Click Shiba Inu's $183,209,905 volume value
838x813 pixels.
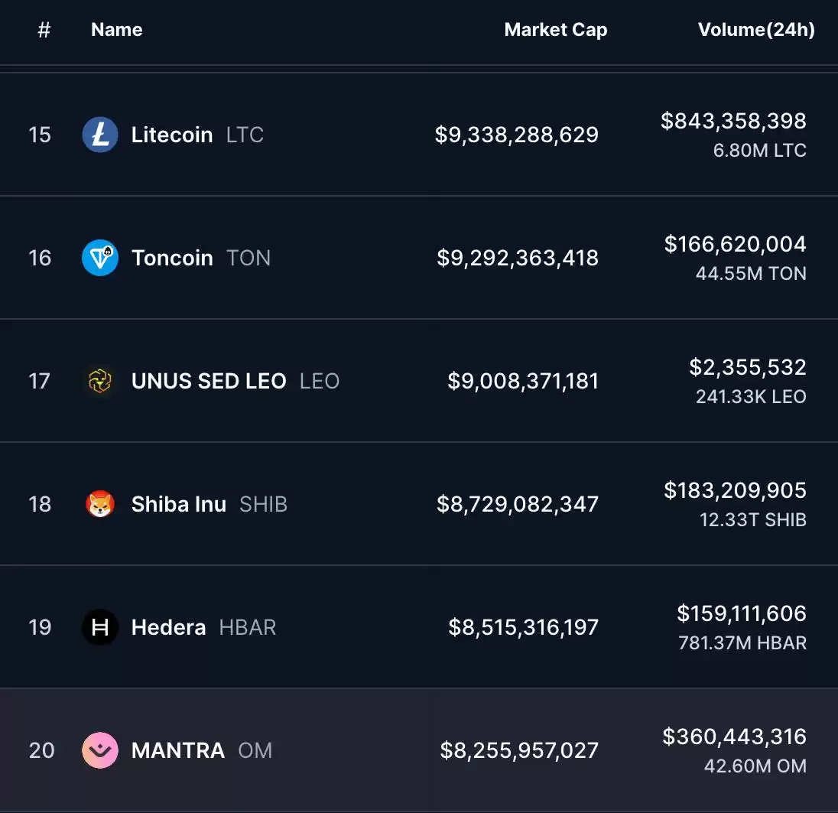point(735,490)
